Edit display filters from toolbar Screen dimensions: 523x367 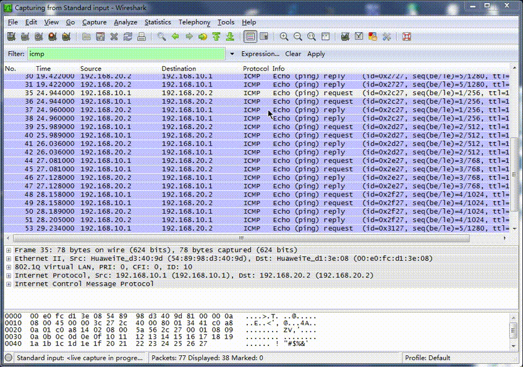(x=359, y=36)
